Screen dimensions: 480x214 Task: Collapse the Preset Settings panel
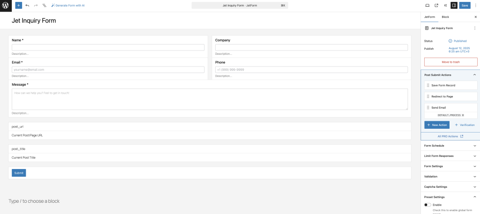[450, 197]
